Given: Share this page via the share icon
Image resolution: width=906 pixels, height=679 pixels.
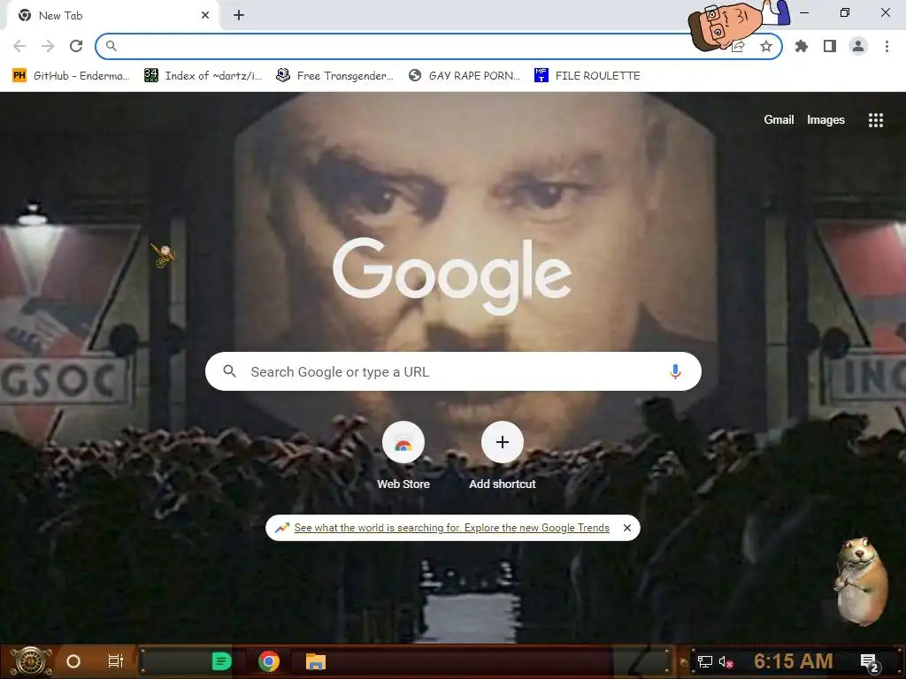Looking at the screenshot, I should (738, 46).
